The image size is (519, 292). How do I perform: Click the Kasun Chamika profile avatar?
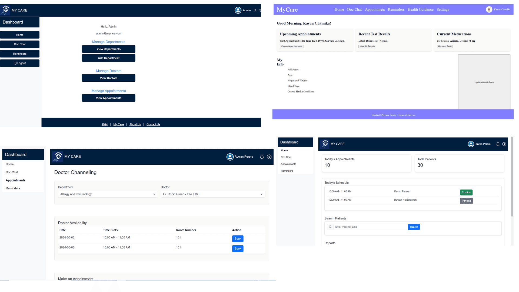489,9
